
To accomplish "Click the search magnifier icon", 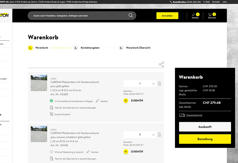I will pos(131,15).
